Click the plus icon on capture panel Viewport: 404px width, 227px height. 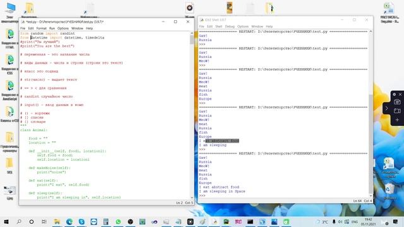coord(397,120)
